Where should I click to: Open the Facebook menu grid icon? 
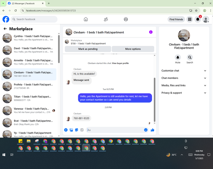(x=190, y=19)
